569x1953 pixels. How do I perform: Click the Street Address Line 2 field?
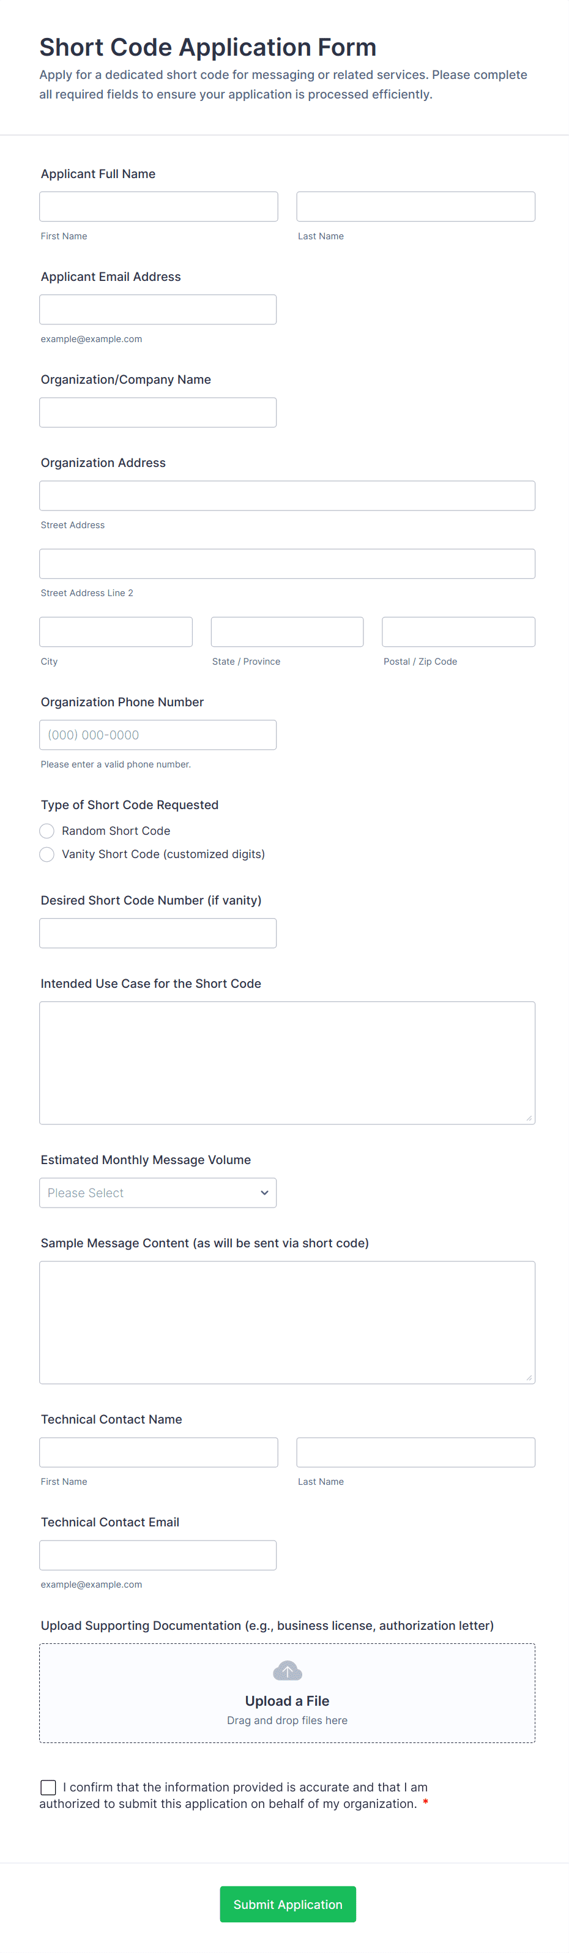pyautogui.click(x=287, y=564)
